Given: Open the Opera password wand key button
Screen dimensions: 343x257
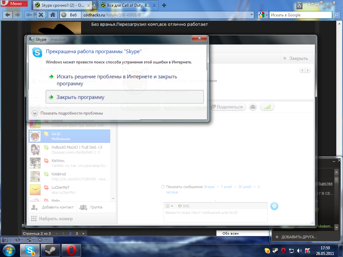Looking at the screenshot, I should pyautogui.click(x=29, y=15).
